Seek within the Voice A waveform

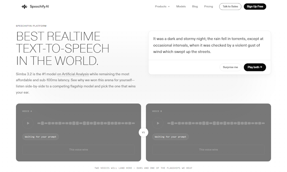coord(86,123)
